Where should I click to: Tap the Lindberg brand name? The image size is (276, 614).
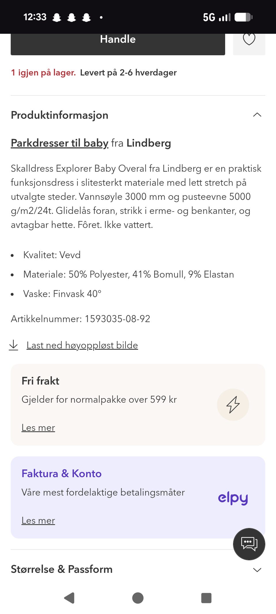tap(149, 143)
